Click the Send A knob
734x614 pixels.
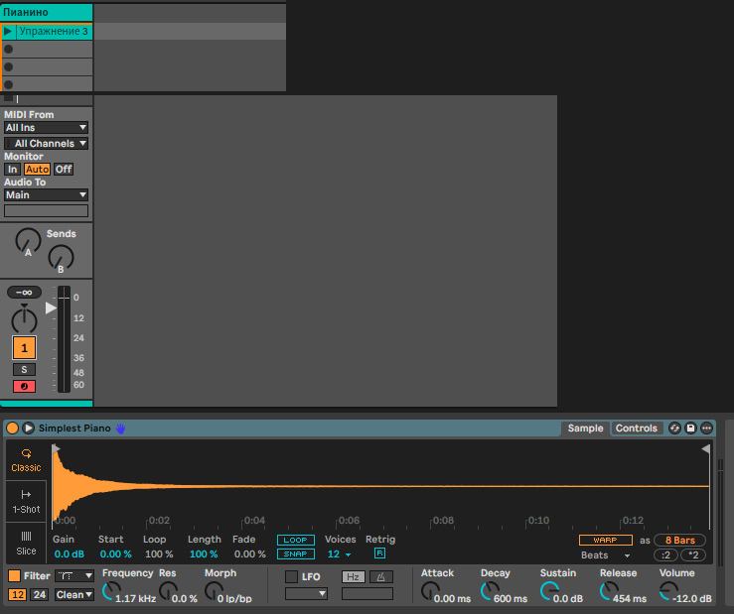pos(28,241)
